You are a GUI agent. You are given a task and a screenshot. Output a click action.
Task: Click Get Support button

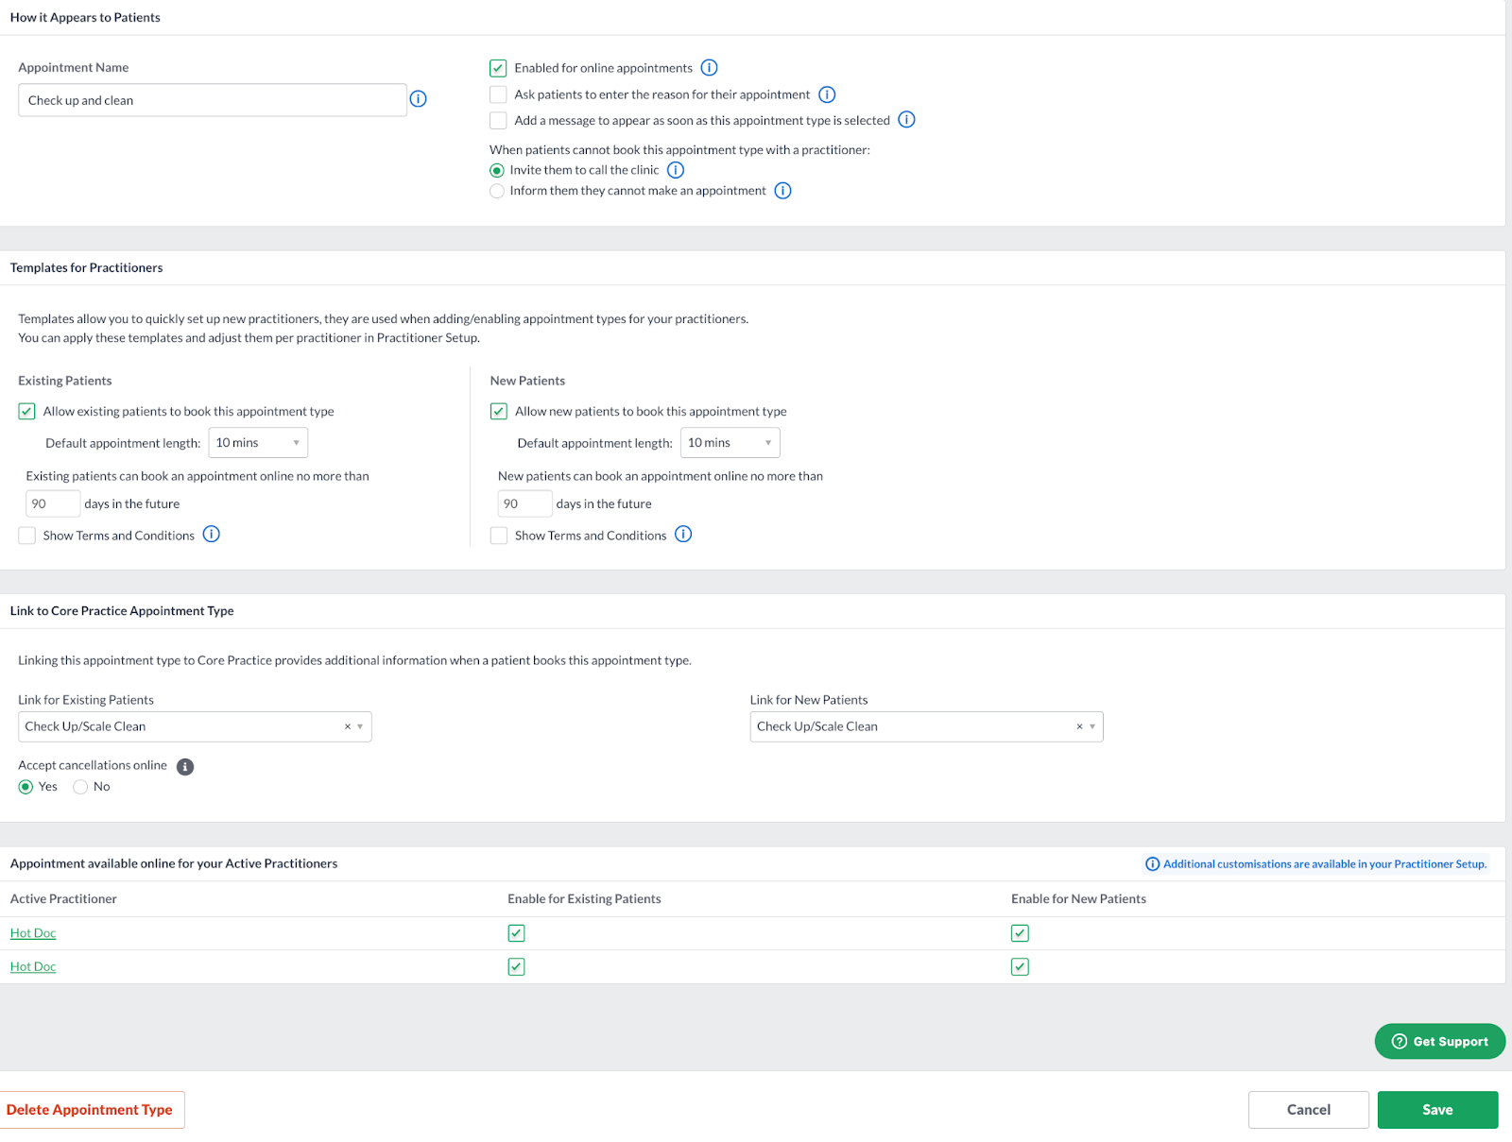pos(1439,1041)
